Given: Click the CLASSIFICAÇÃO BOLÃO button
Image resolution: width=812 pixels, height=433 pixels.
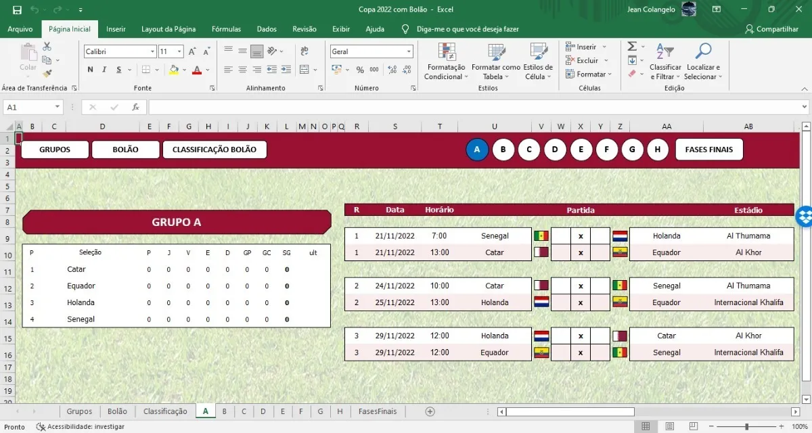Looking at the screenshot, I should (215, 150).
